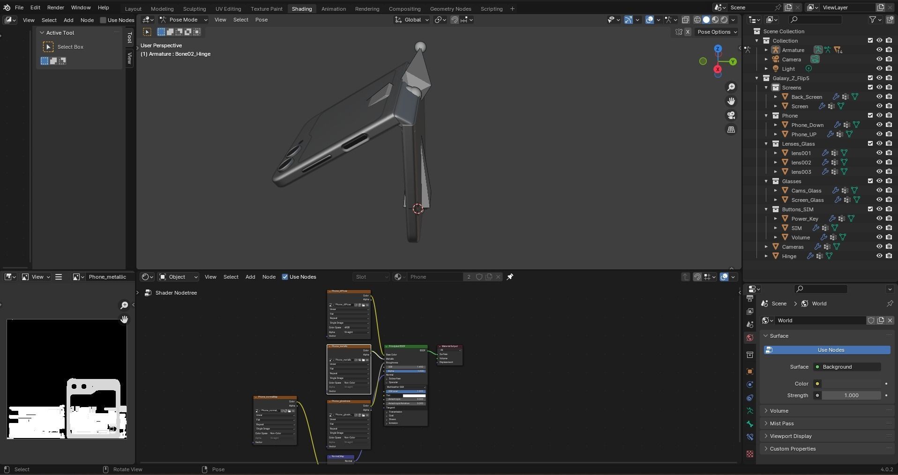Click the outliner search field

tap(815, 20)
